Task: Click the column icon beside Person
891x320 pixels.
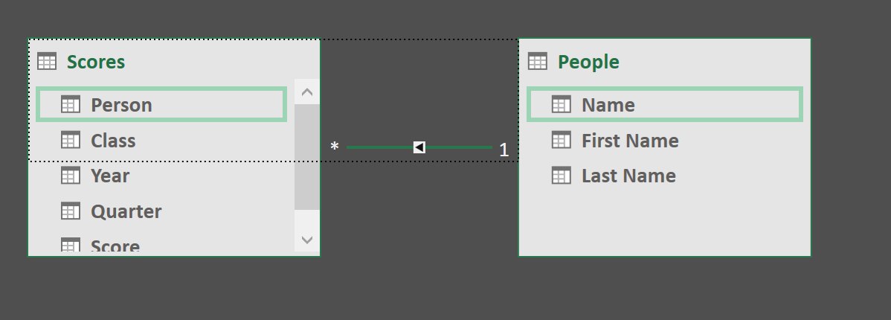Action: 71,105
